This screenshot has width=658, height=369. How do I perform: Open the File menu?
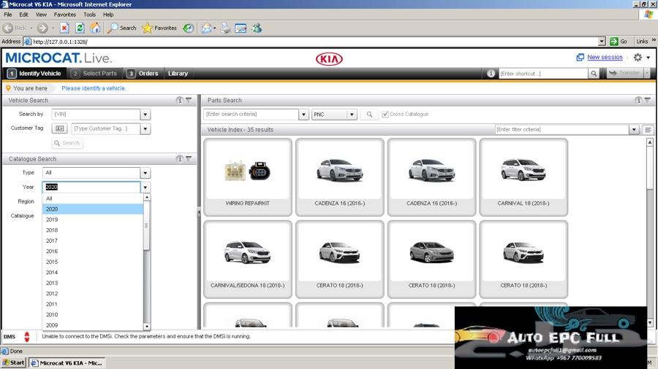8,15
